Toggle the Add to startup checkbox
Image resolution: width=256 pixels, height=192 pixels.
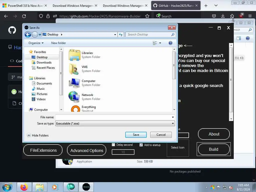141,145
